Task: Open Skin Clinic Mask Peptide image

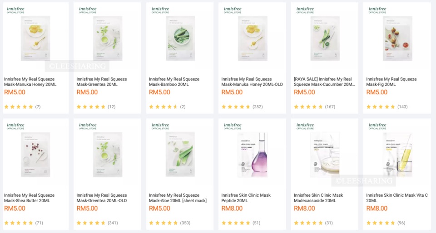Action: [253, 155]
